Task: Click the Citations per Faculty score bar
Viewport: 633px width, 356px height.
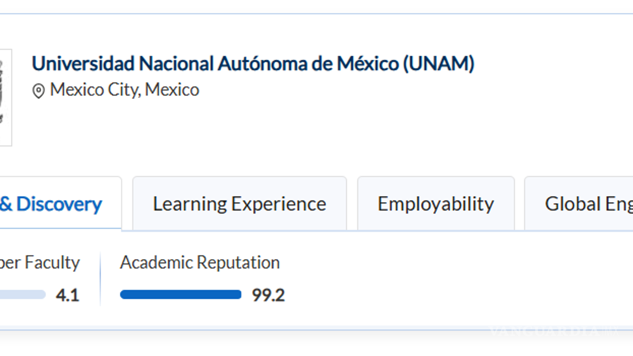Action: coord(22,295)
